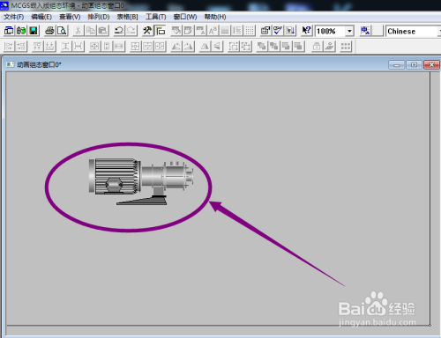Image resolution: width=441 pixels, height=338 pixels.
Task: Click the line color pen icon
Action: (x=189, y=31)
